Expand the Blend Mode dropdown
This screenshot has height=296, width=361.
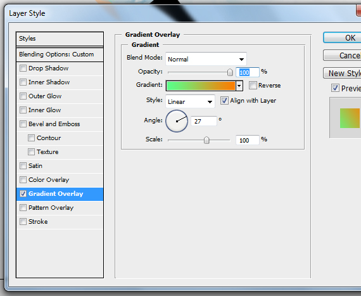point(206,59)
